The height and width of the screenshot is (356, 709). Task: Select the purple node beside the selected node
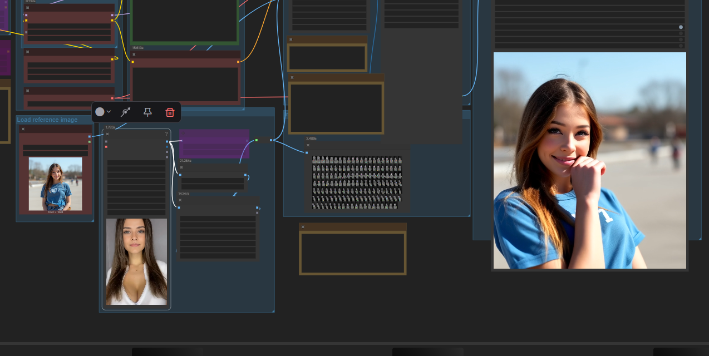pyautogui.click(x=214, y=144)
